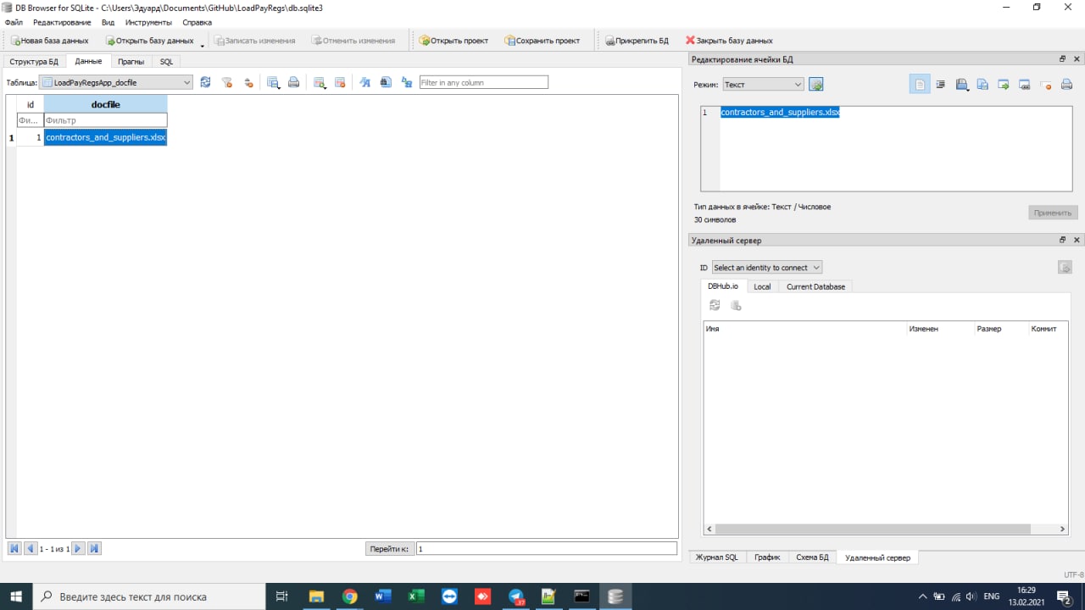The image size is (1085, 610).
Task: Open the Файл menu
Action: click(14, 22)
